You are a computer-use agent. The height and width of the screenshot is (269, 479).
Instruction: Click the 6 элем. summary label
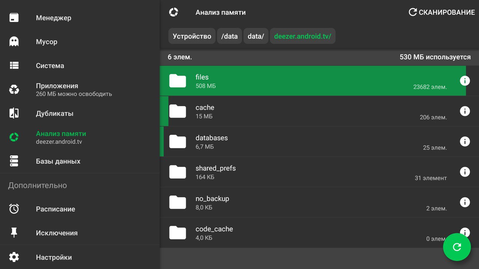tap(180, 57)
